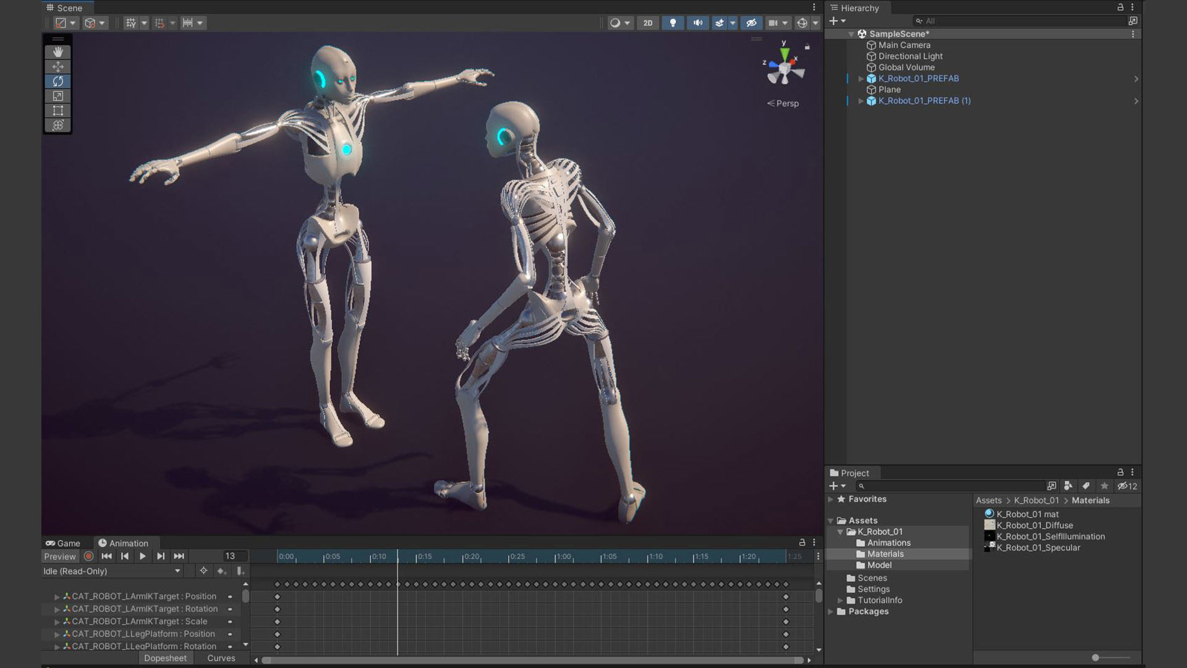Switch to Dopesheet view
The image size is (1187, 668).
pyautogui.click(x=165, y=659)
